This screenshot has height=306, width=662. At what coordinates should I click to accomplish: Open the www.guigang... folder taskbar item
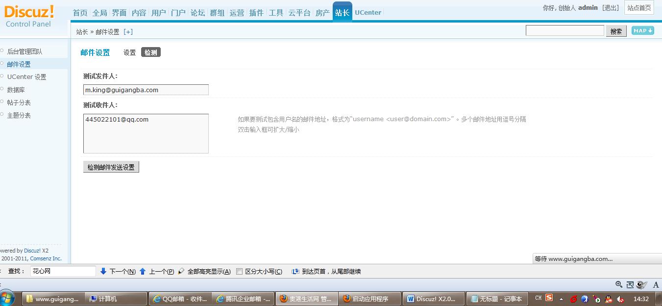tap(53, 299)
